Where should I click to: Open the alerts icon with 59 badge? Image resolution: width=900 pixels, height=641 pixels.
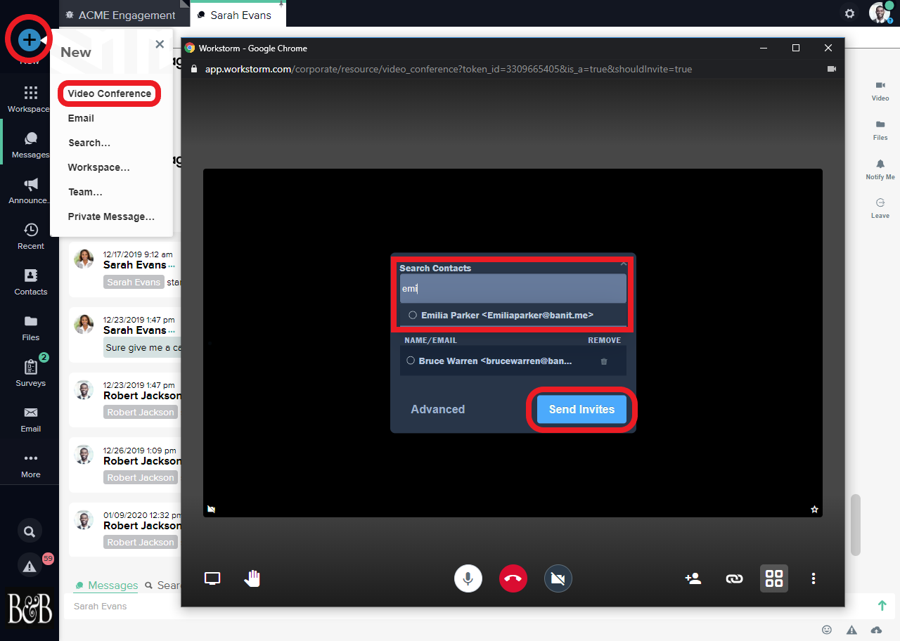point(30,566)
